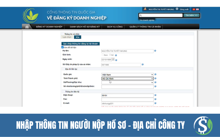
Task: Click the user avatar icon beside account name
Action: (145, 9)
